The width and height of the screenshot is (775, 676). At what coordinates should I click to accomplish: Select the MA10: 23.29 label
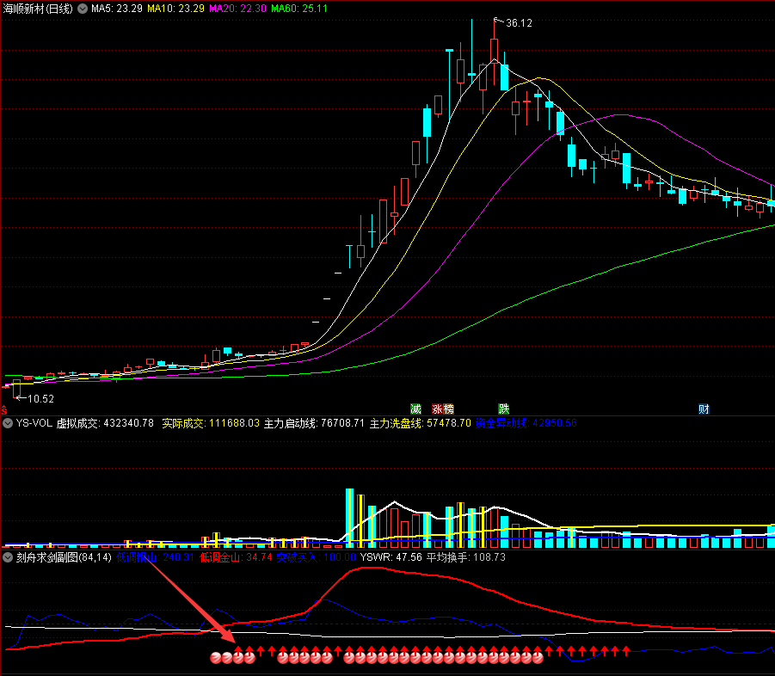(x=175, y=9)
